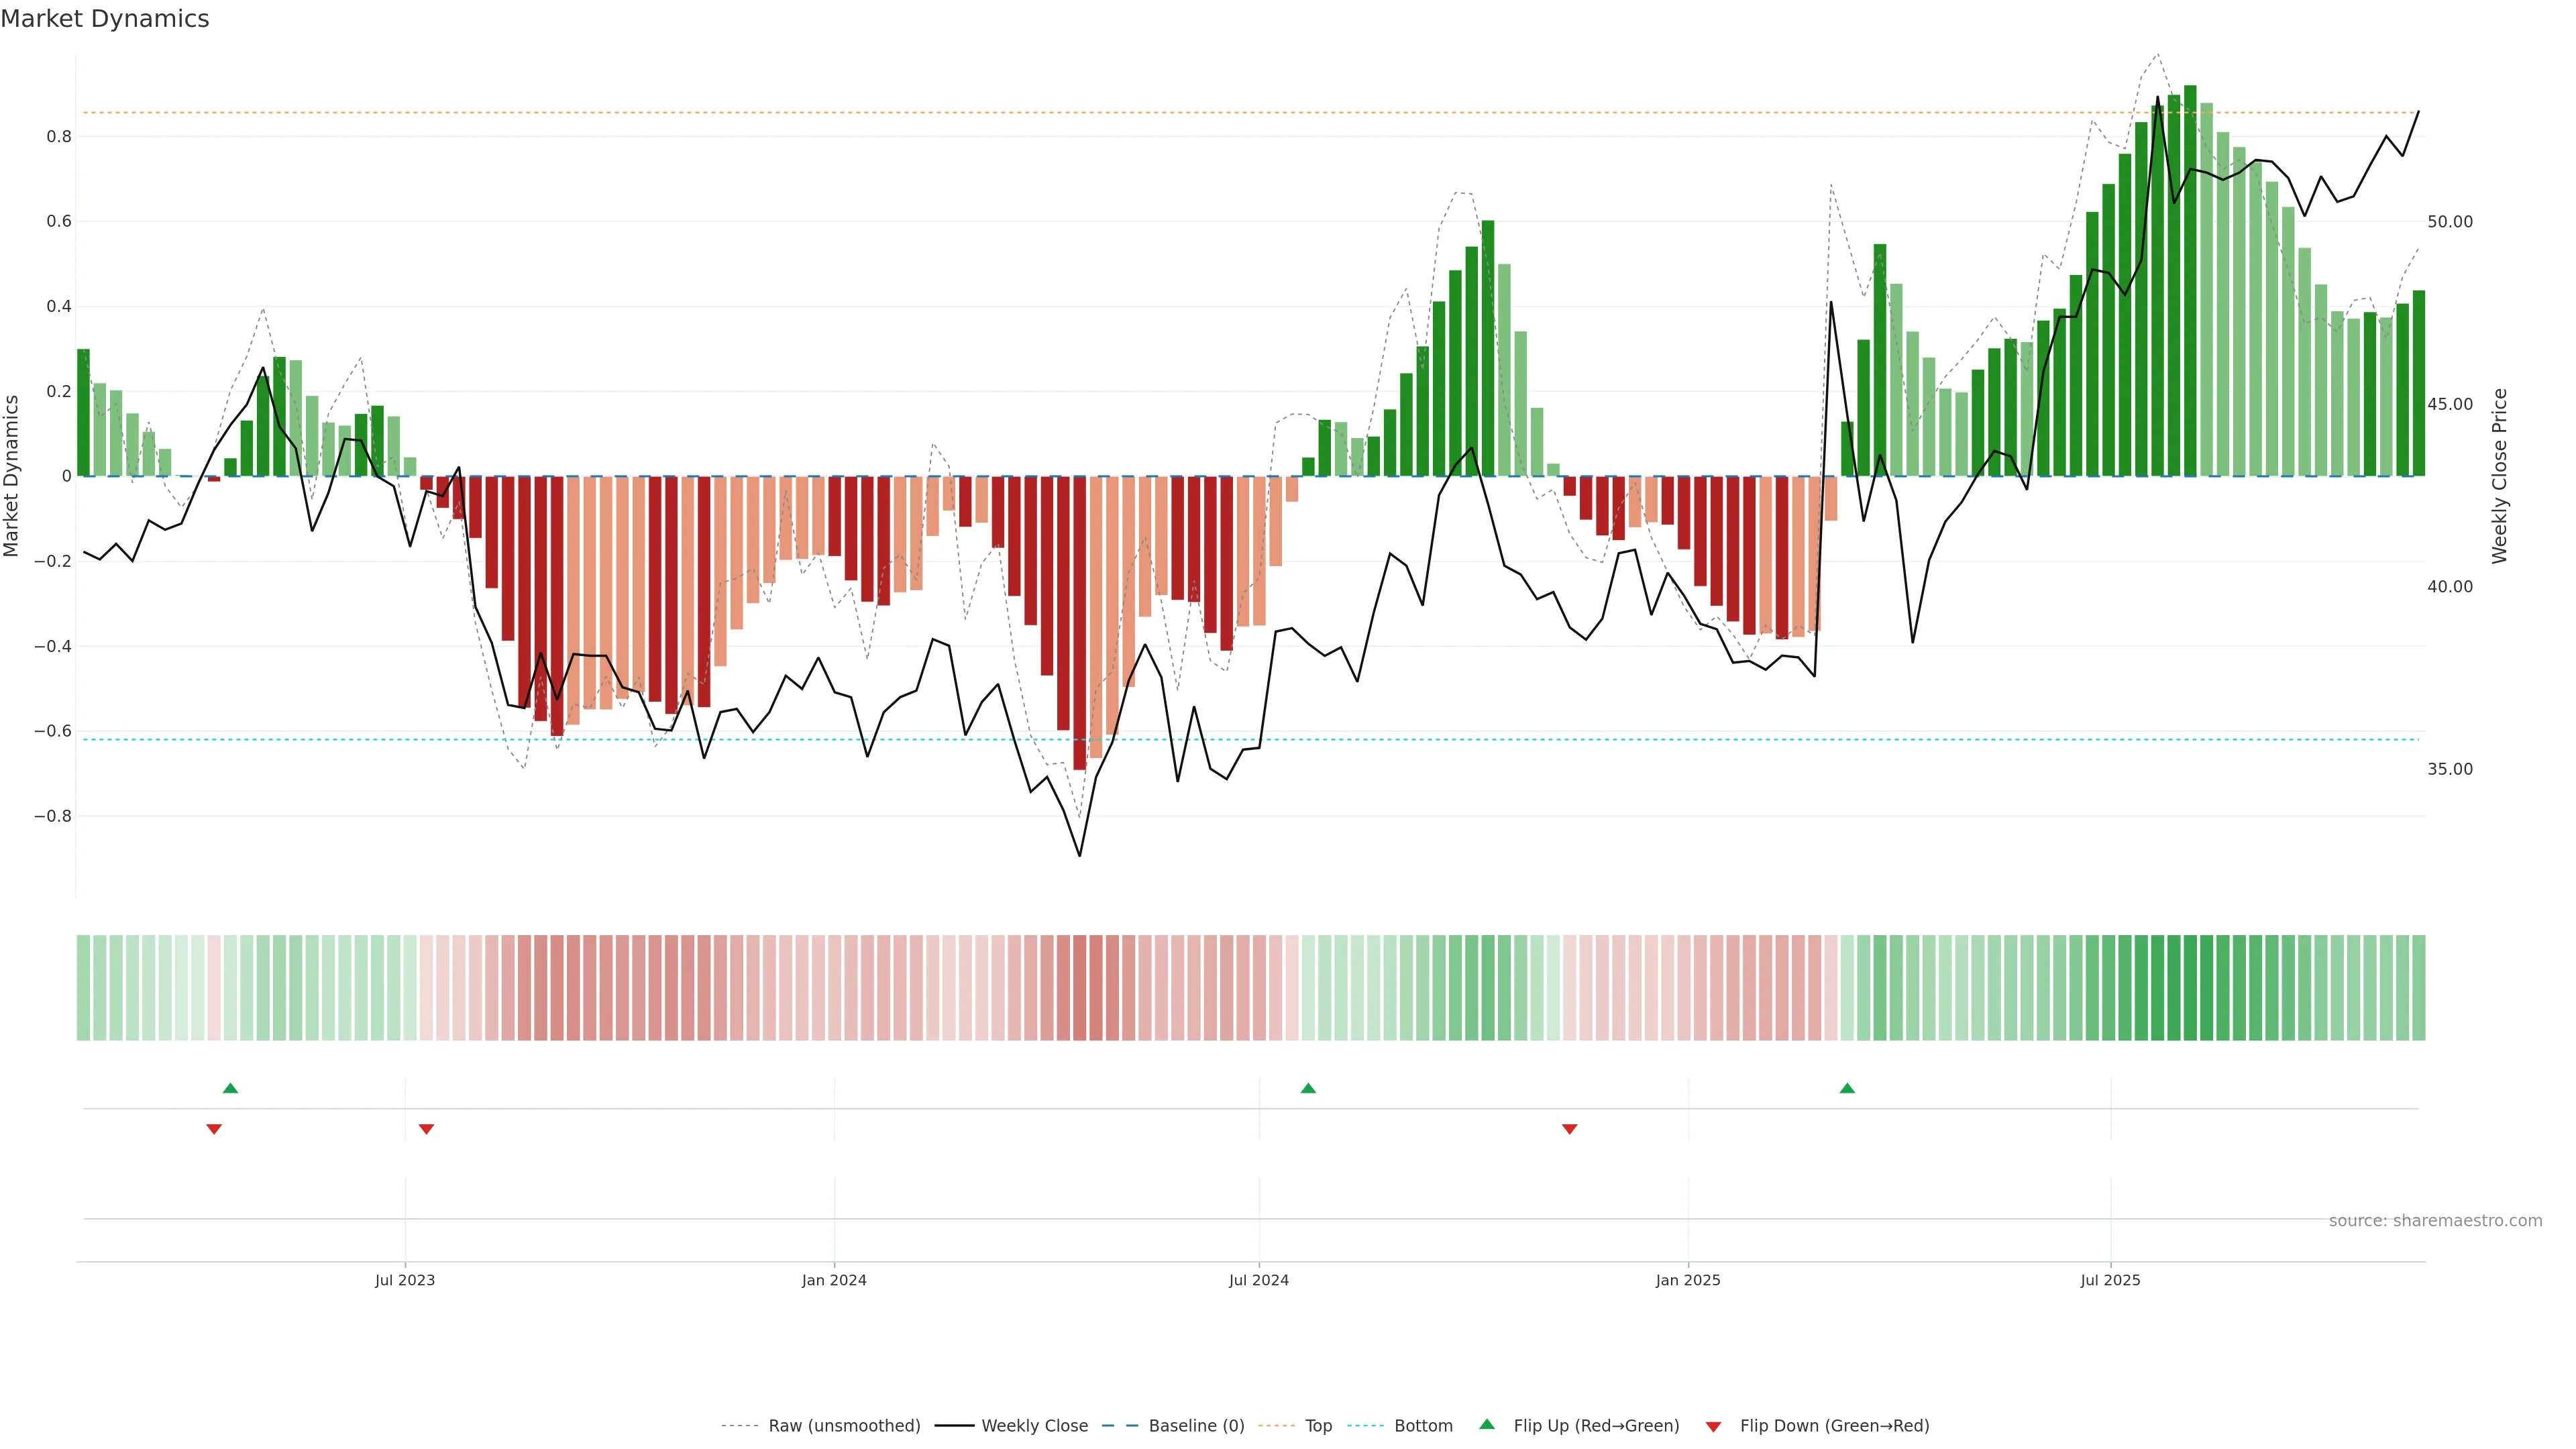Click the red flip-down triangle in late 2024
The width and height of the screenshot is (2576, 1449).
[x=1569, y=1129]
